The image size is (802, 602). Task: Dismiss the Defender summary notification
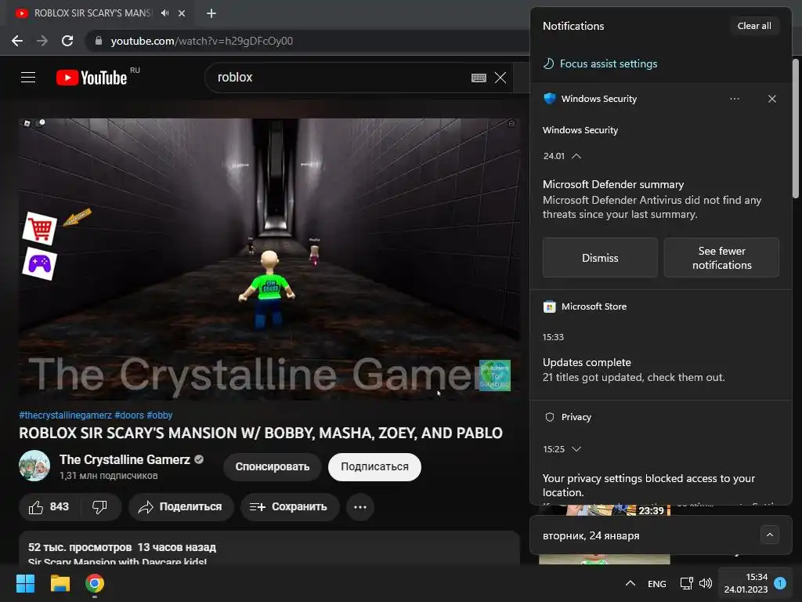[600, 258]
